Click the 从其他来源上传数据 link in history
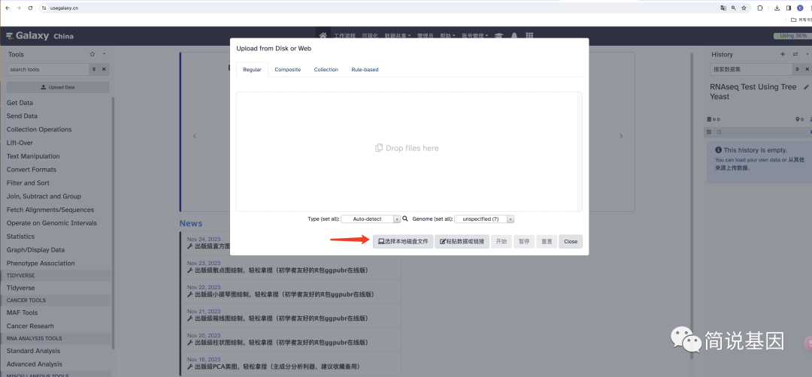 pos(760,164)
